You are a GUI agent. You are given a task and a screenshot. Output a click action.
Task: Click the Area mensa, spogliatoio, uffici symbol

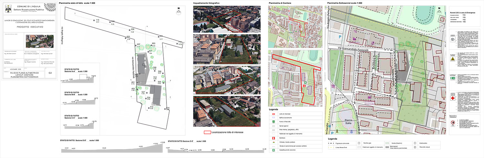click(273, 129)
